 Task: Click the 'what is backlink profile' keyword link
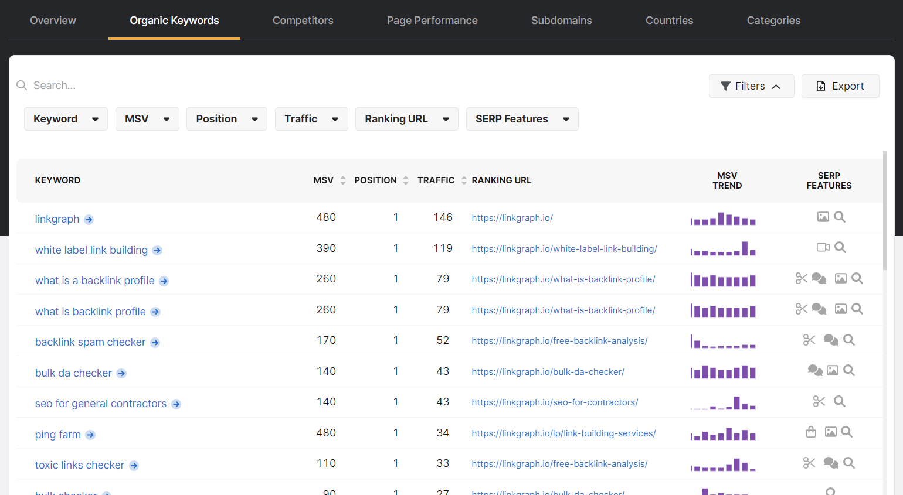90,312
